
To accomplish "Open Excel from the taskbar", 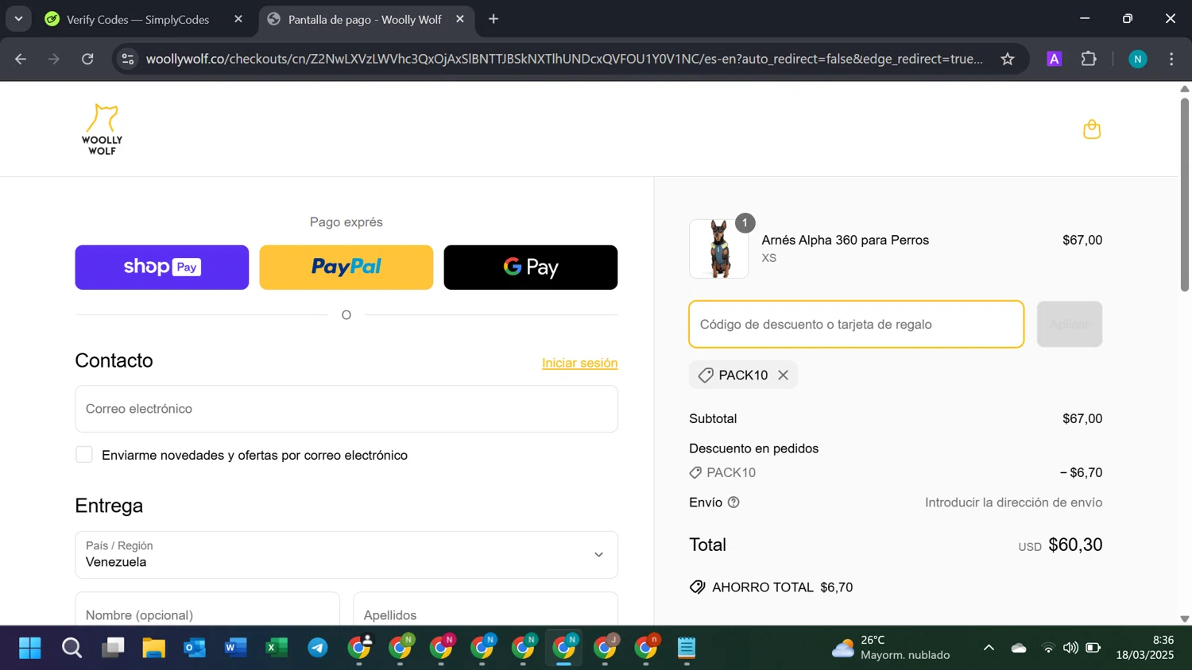I will point(277,649).
